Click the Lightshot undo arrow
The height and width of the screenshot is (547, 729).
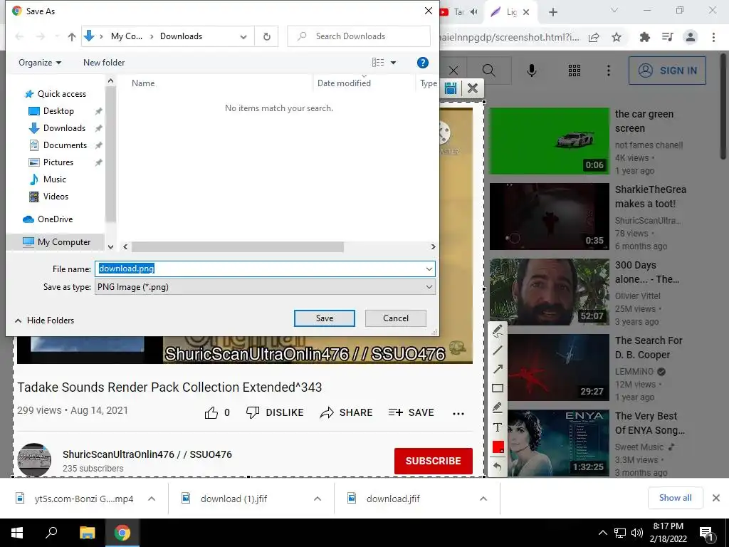(498, 466)
